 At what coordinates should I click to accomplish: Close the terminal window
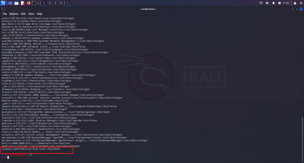click(301, 9)
